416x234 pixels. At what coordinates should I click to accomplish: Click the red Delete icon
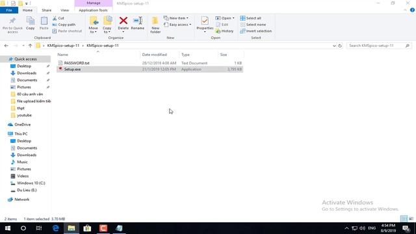[x=123, y=21]
